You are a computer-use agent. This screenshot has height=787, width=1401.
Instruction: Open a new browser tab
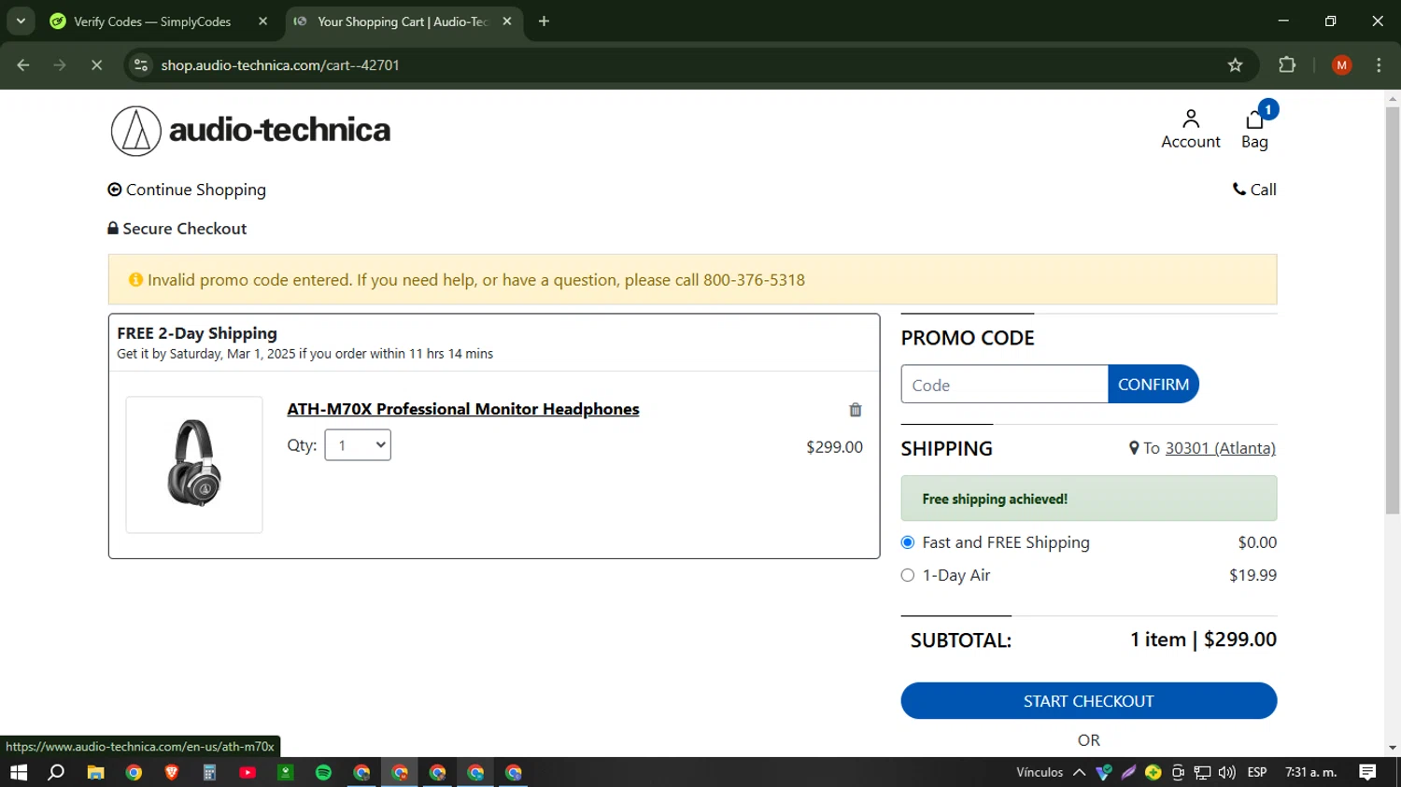pos(544,21)
